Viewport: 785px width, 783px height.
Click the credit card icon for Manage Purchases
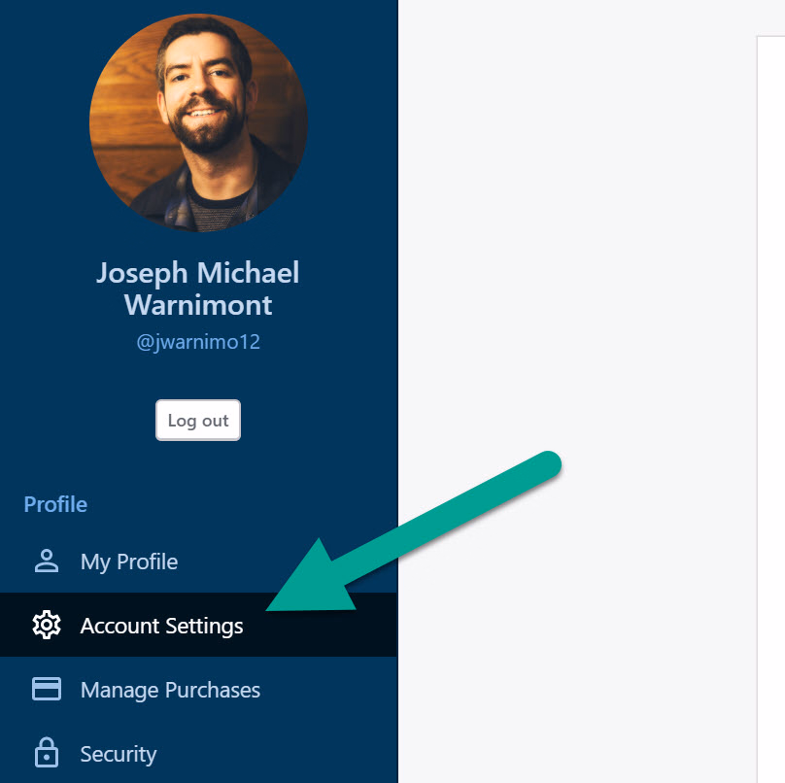[x=47, y=689]
